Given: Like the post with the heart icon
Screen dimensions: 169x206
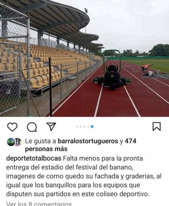Looking at the screenshot, I should pos(12,127).
